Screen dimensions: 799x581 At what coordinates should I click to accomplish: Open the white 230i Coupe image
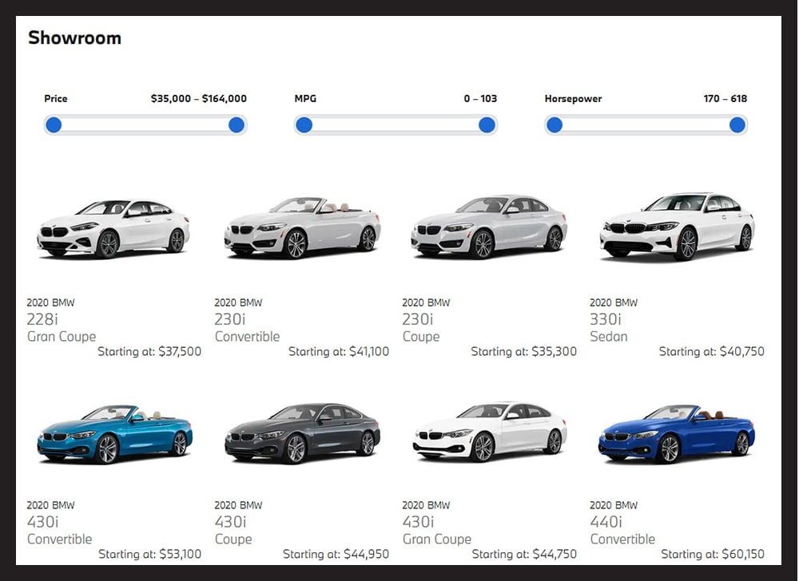tap(489, 227)
